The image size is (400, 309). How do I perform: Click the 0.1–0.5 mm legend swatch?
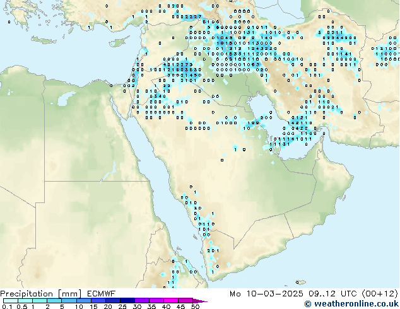click(11, 301)
